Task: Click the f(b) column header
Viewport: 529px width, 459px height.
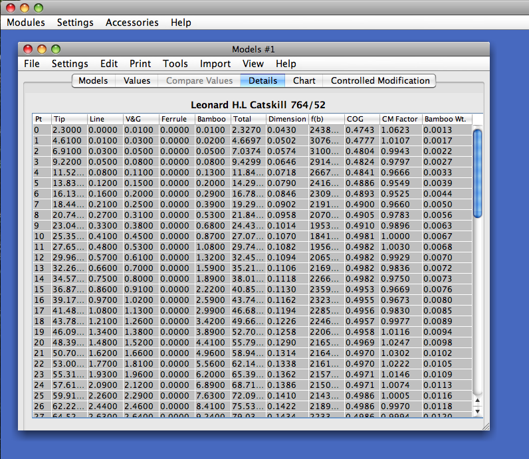Action: pos(326,119)
